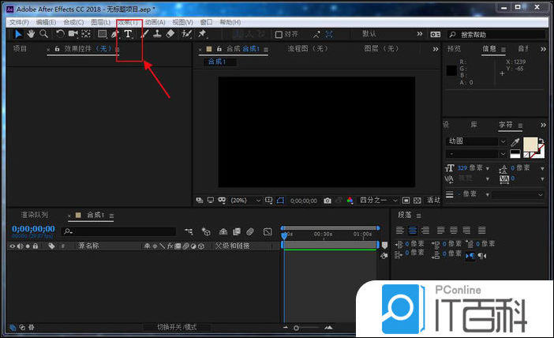Click the 默认 workspace label
Screen dimensions: 554x338
click(x=369, y=34)
